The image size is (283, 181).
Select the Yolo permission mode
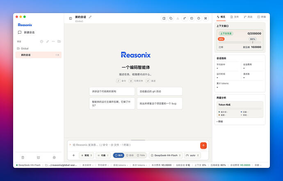[141, 155]
